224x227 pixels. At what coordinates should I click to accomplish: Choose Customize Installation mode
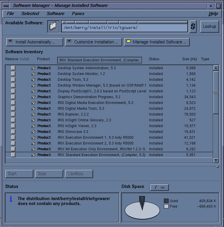93,42
